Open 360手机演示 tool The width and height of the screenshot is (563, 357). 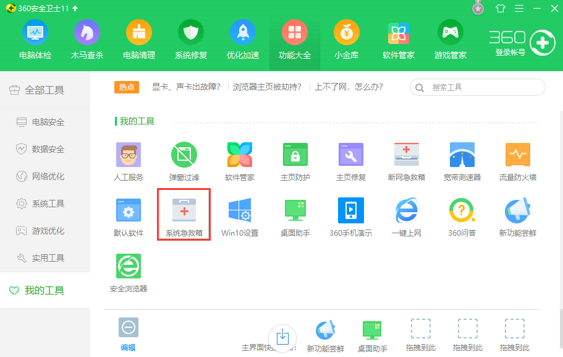pyautogui.click(x=351, y=217)
